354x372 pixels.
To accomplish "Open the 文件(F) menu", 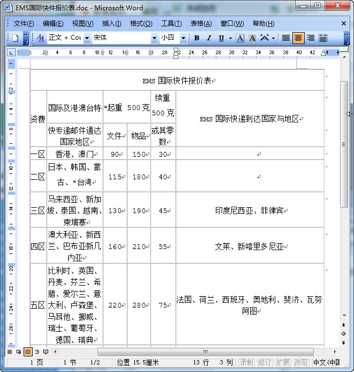I will tap(24, 24).
